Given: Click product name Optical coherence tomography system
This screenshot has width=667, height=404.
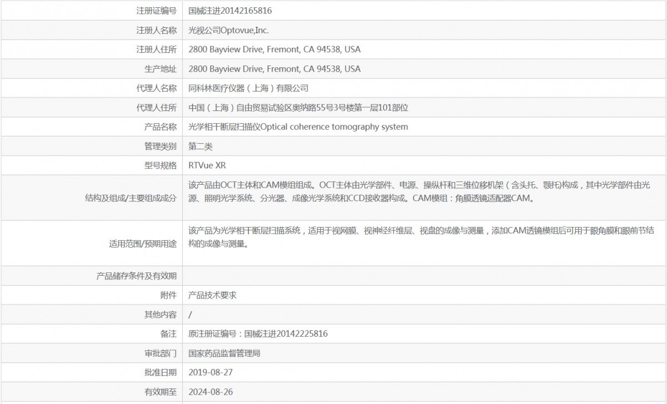Looking at the screenshot, I should pos(334,127).
